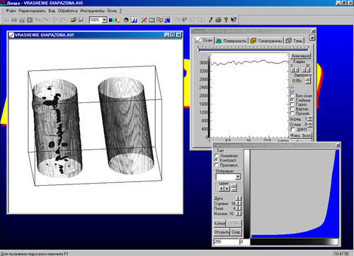Screen dimensions: 354x256
Task: Click the 'Сохр.' button
Action: click(x=236, y=232)
